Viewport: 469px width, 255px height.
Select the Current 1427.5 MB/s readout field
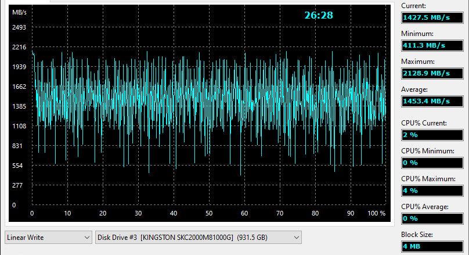[x=432, y=17]
